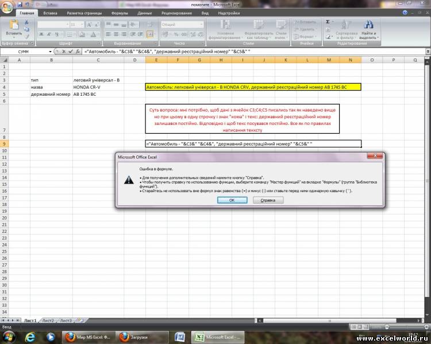Image resolution: width=431 pixels, height=344 pixels.
Task: Open the Формат cells dropdown
Action: [305, 36]
